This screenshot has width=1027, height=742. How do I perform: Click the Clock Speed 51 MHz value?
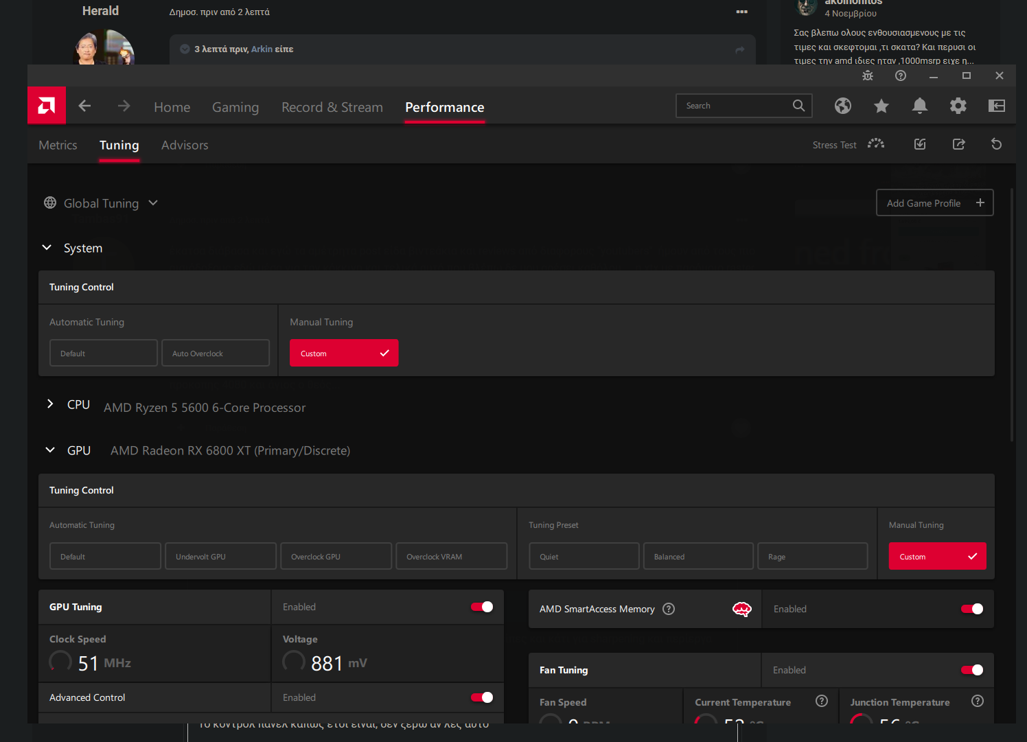tap(104, 663)
